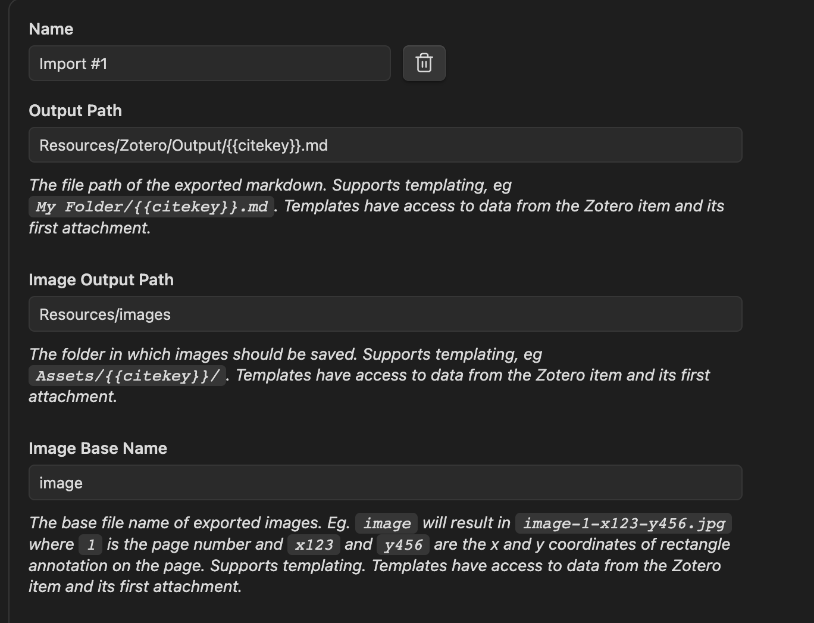Click the My Folder/{{citekey}}.md example snippet
This screenshot has width=814, height=623.
tap(151, 206)
